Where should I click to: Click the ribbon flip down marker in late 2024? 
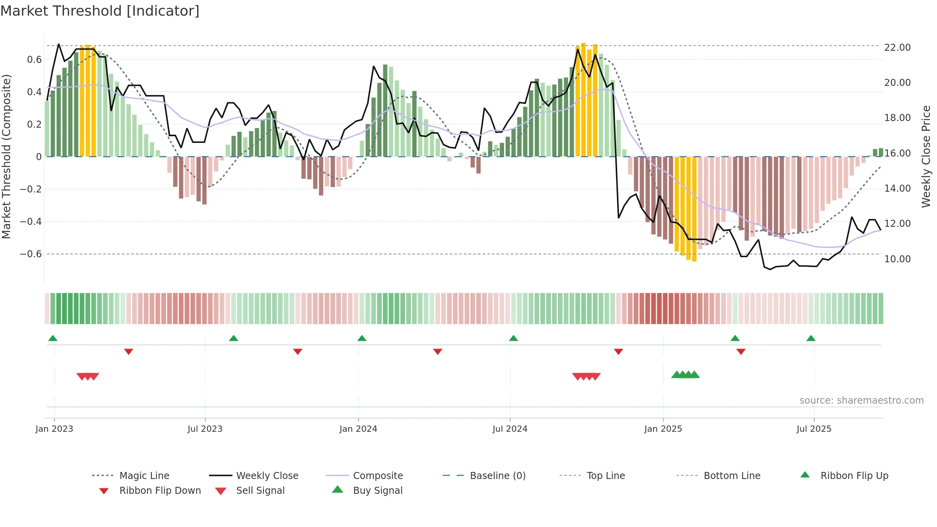[618, 352]
